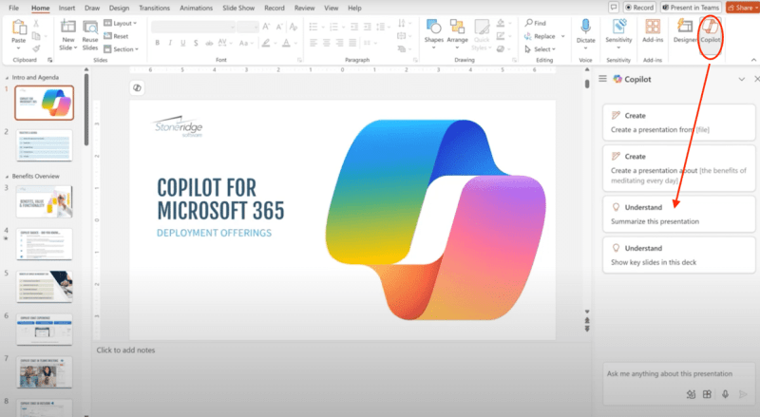Open the Shapes gallery

click(x=433, y=33)
